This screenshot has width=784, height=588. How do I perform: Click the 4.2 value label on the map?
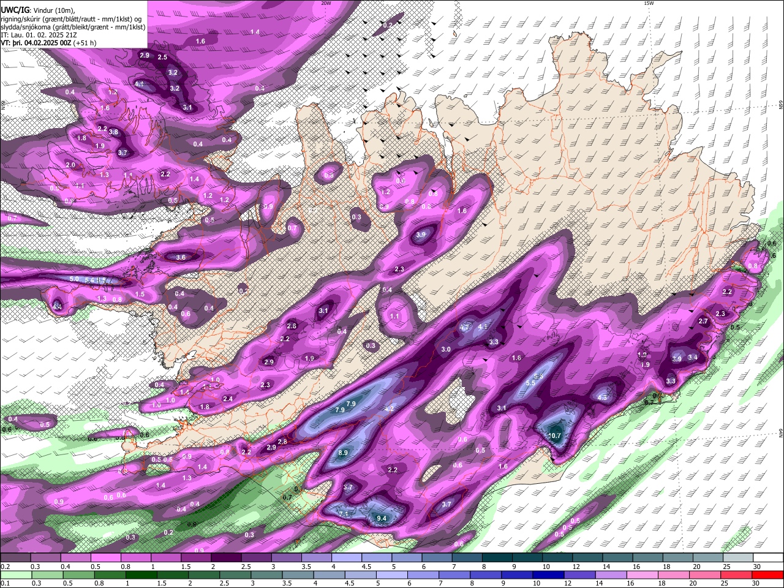[x=389, y=409]
